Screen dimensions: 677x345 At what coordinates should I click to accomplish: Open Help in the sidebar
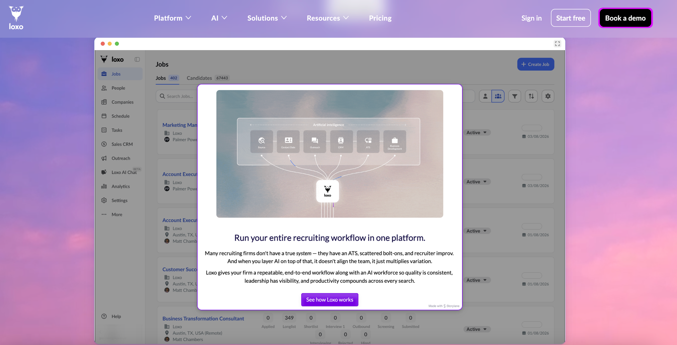(x=120, y=316)
